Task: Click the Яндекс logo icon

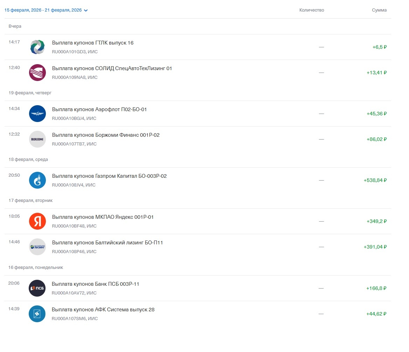Action: (37, 221)
